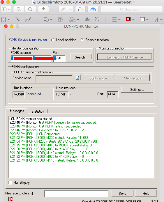Click the Stop service button
Screen dimensions: 164x202
[133, 78]
